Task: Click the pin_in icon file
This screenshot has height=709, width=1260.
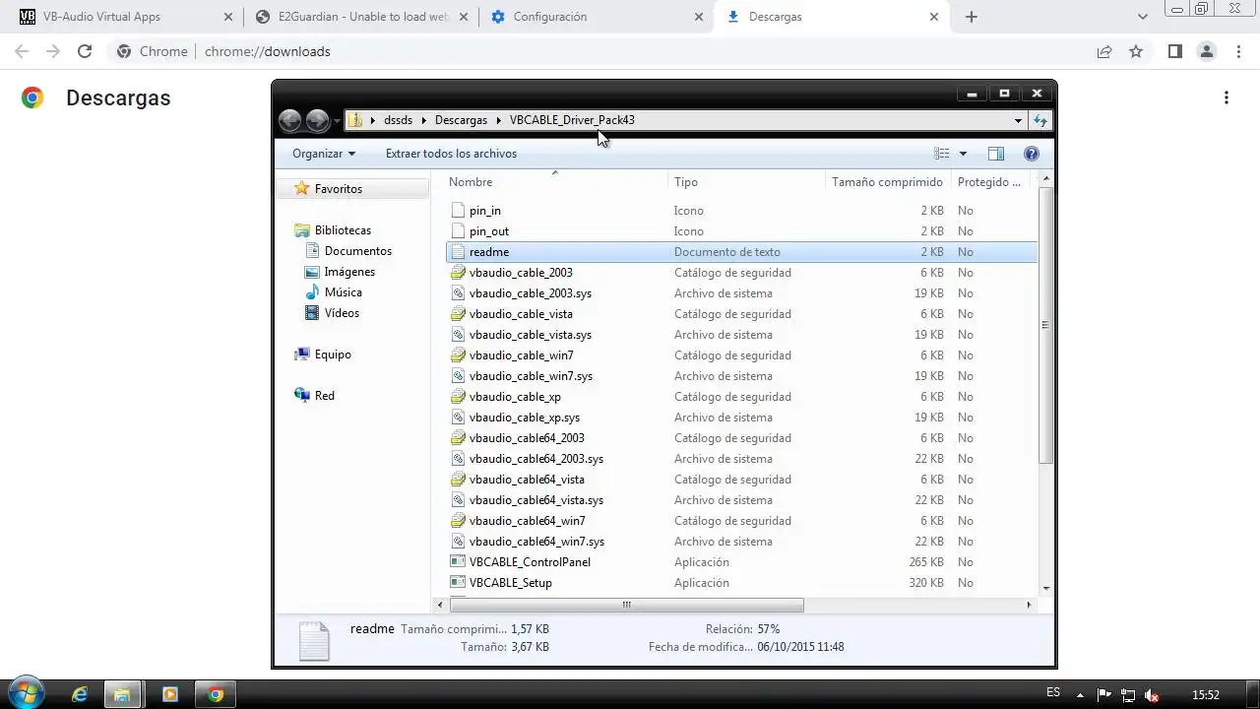Action: tap(457, 211)
